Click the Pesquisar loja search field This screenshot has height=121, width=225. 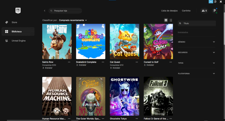(x=65, y=11)
